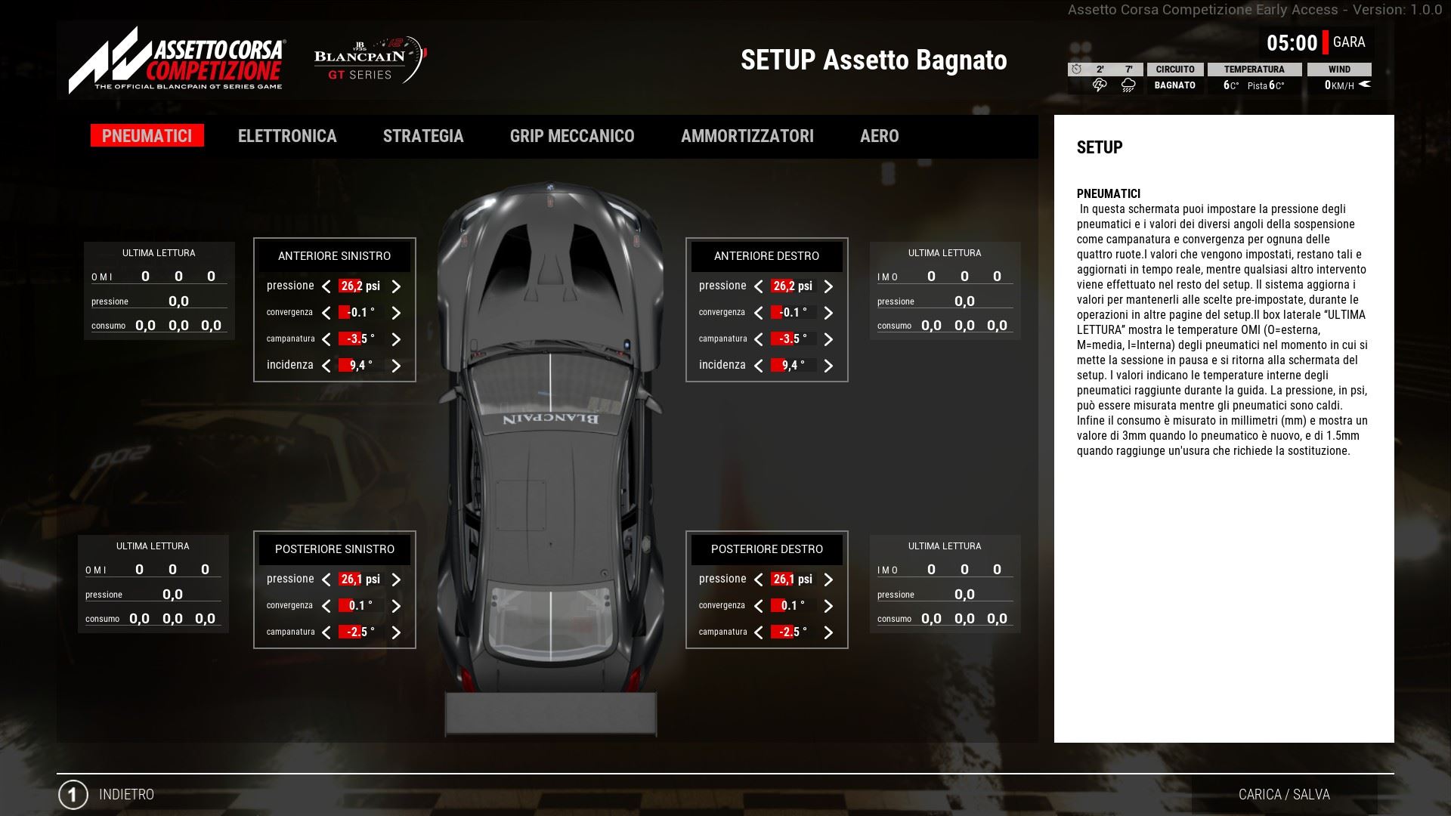Click the wind direction arrow icon

[1365, 85]
